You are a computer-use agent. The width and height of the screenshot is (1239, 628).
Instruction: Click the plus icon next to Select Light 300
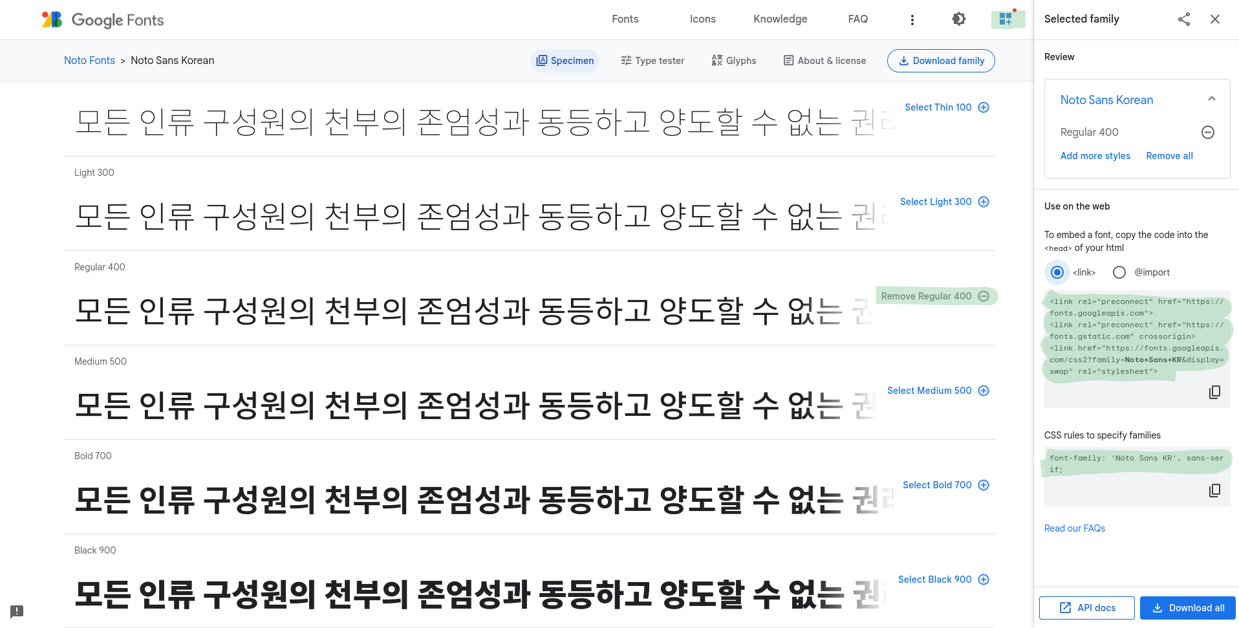click(984, 202)
